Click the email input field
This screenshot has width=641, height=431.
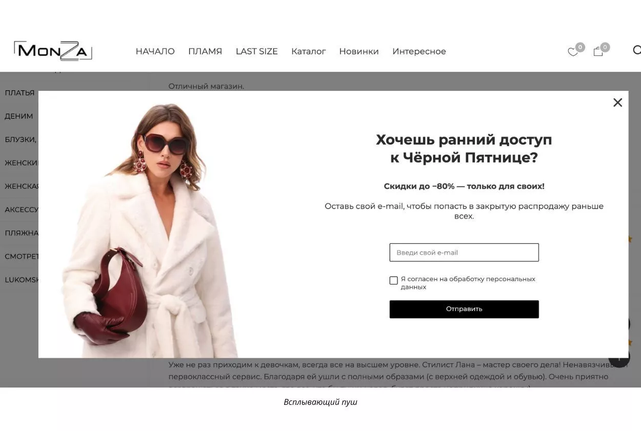tap(464, 252)
